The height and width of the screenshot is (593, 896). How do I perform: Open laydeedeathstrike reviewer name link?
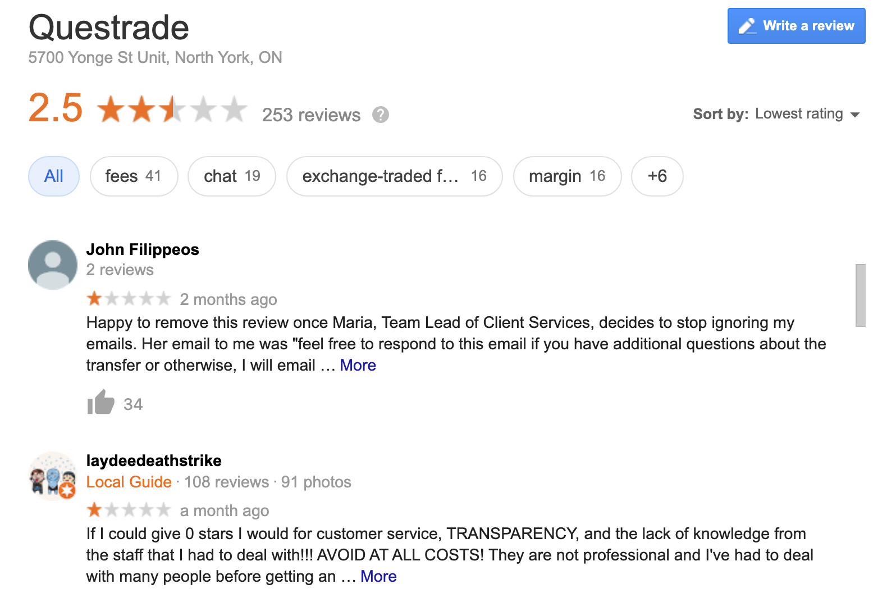coord(154,460)
